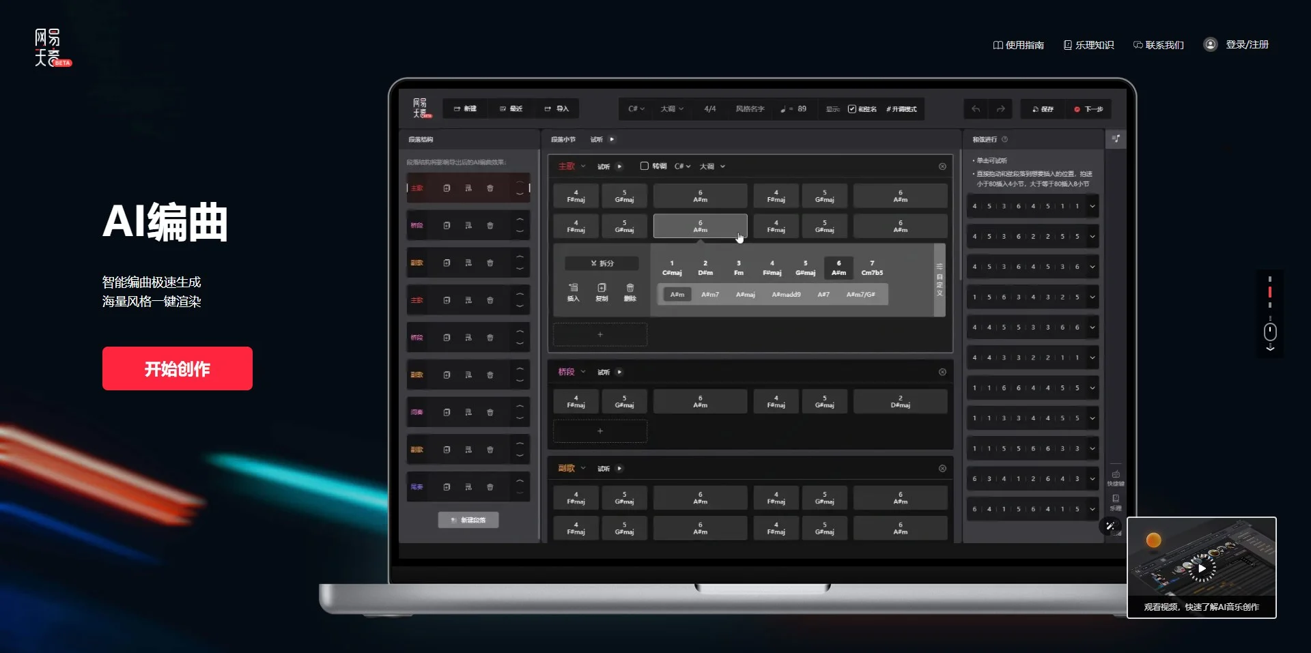Screen dimensions: 1311x653
Task: Open the 乐理知识 music theory menu item
Action: click(x=1088, y=45)
